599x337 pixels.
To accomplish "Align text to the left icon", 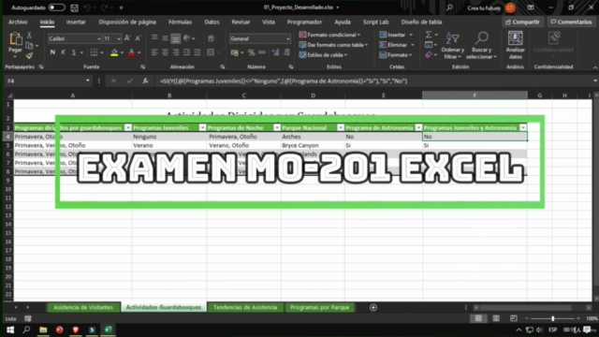I will click(x=154, y=52).
